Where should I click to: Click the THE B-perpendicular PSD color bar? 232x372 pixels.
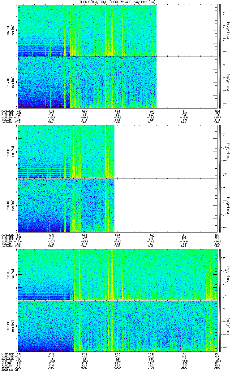click(220, 274)
